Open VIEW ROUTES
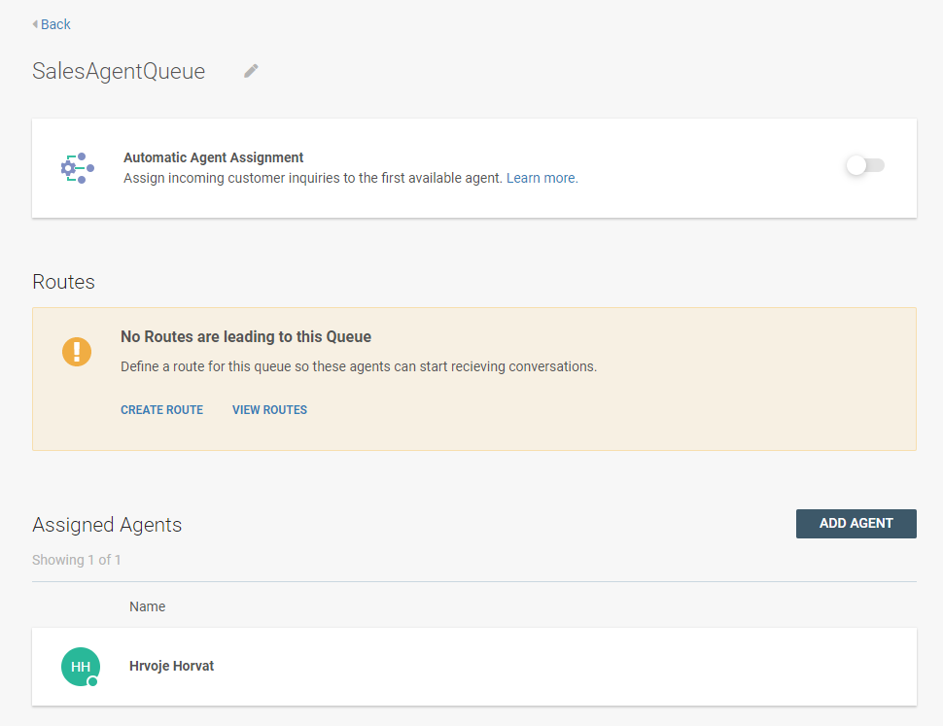Viewport: 943px width, 726px height. [269, 410]
